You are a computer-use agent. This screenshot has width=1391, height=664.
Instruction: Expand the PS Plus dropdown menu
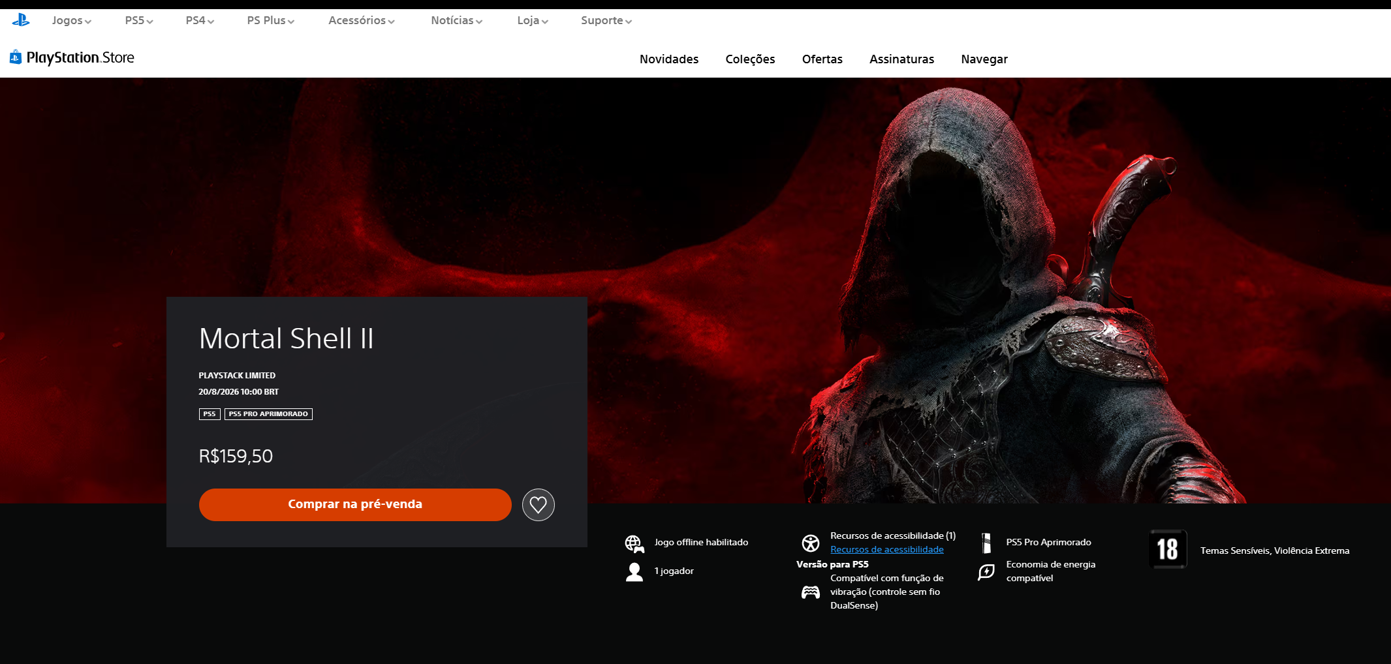click(x=271, y=20)
